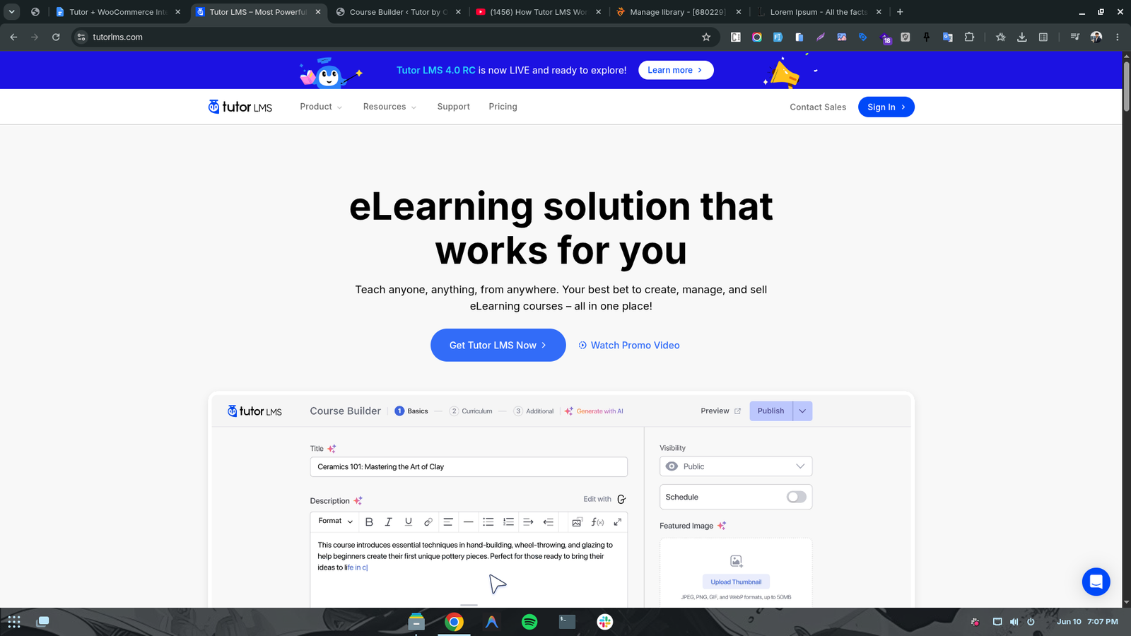Click the Google Translate extension icon
Image resolution: width=1131 pixels, height=636 pixels.
point(948,37)
